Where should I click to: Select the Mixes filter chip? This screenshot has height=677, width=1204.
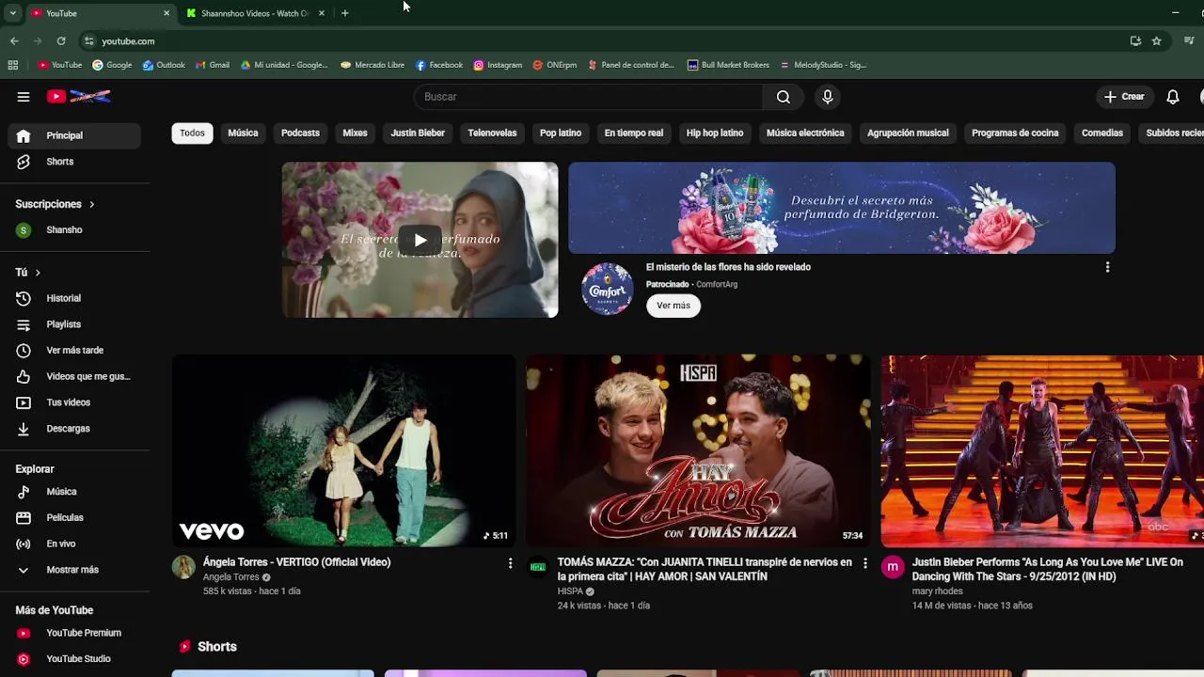(x=355, y=133)
